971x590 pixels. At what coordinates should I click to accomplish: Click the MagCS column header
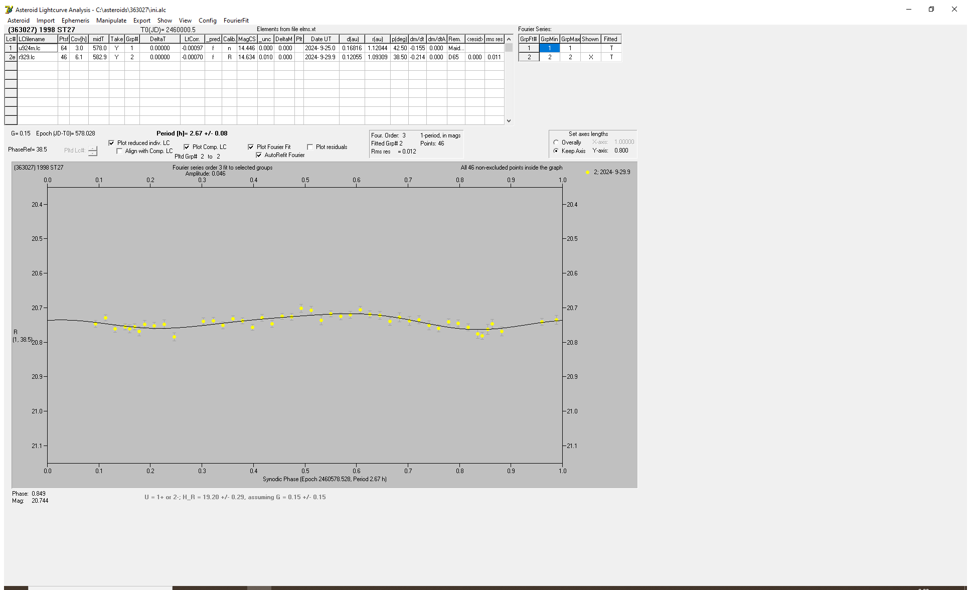pos(247,39)
